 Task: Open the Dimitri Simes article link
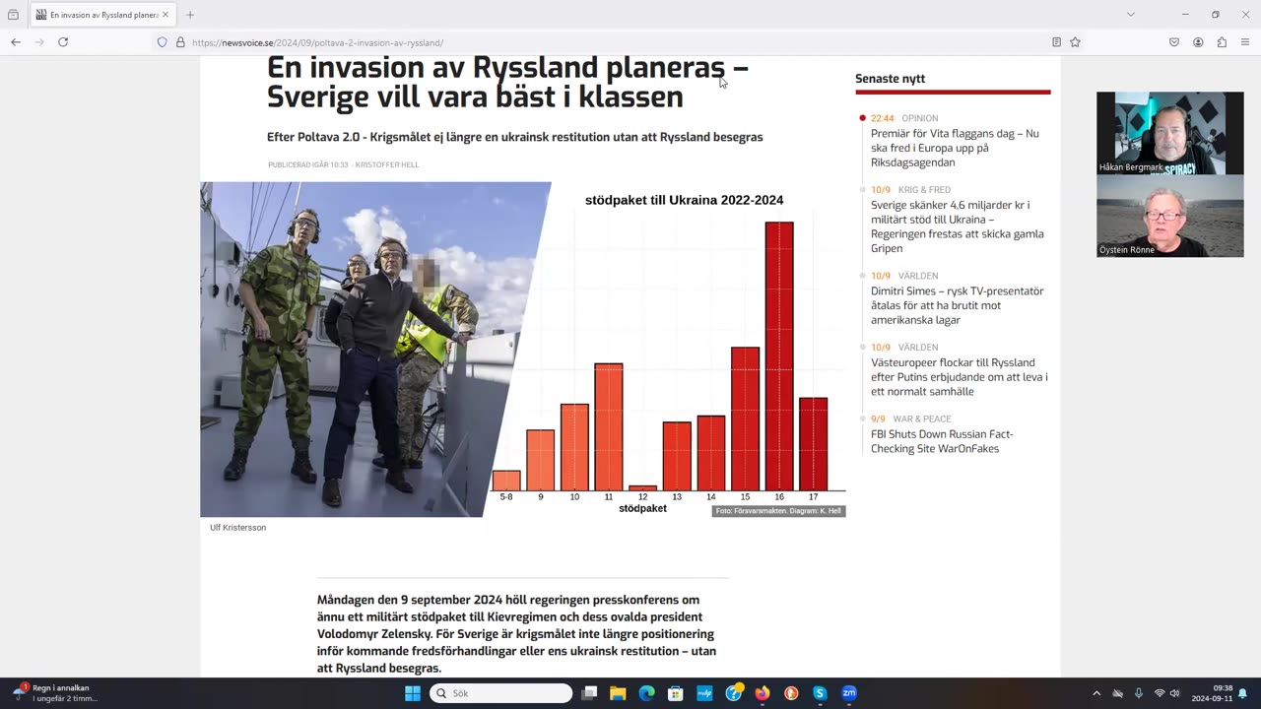[x=957, y=305]
